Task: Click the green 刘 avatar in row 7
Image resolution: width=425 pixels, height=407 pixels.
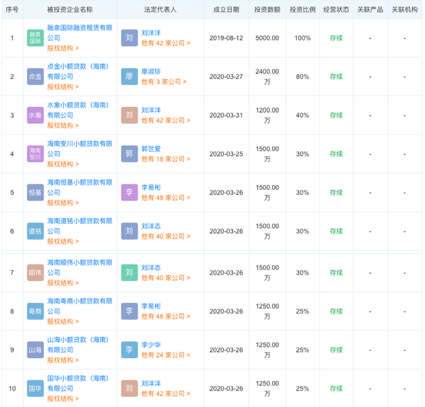Action: pyautogui.click(x=129, y=273)
